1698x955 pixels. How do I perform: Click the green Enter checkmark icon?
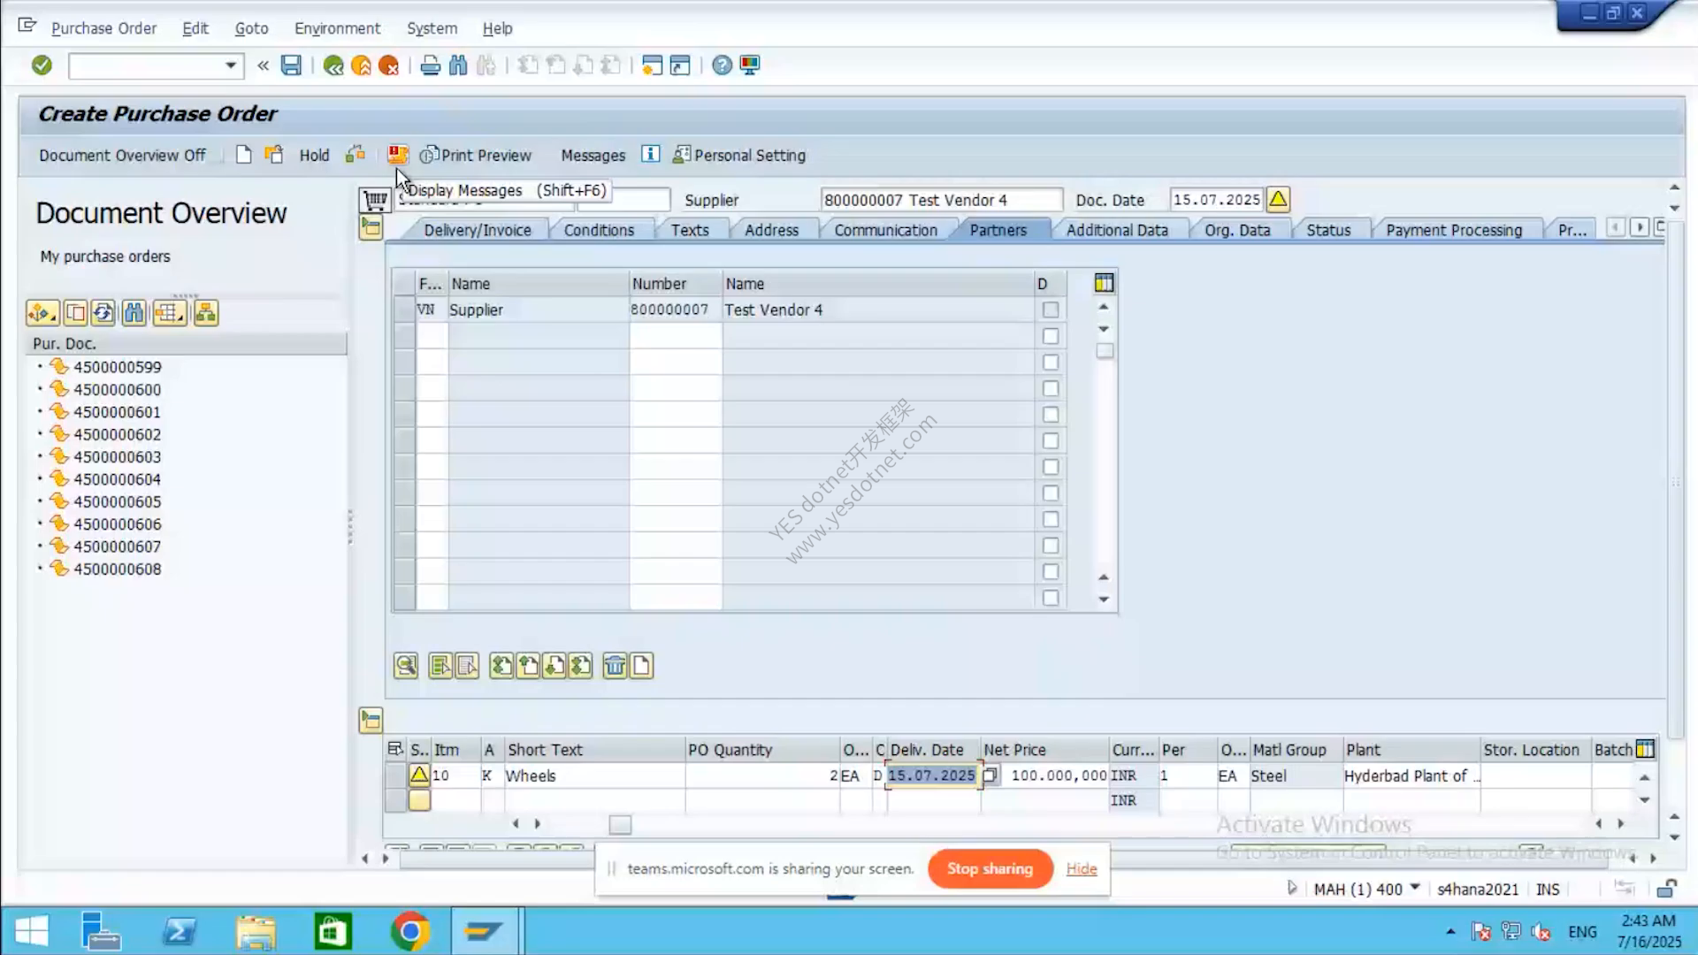pyautogui.click(x=42, y=65)
